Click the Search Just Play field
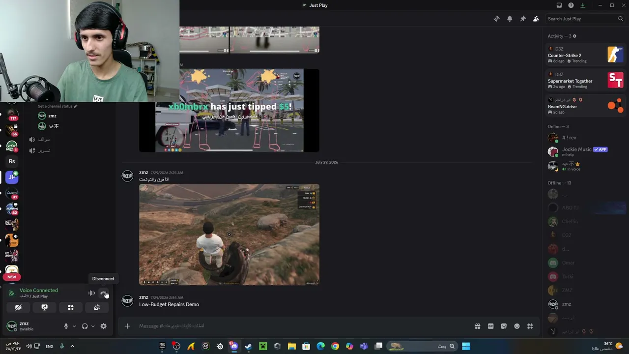629x354 pixels. point(584,19)
